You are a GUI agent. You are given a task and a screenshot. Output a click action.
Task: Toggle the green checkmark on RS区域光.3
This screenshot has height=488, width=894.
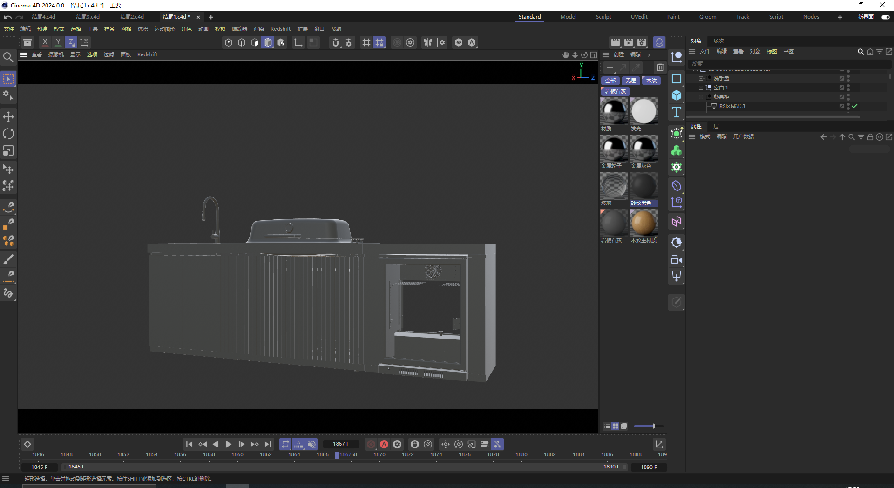(855, 106)
